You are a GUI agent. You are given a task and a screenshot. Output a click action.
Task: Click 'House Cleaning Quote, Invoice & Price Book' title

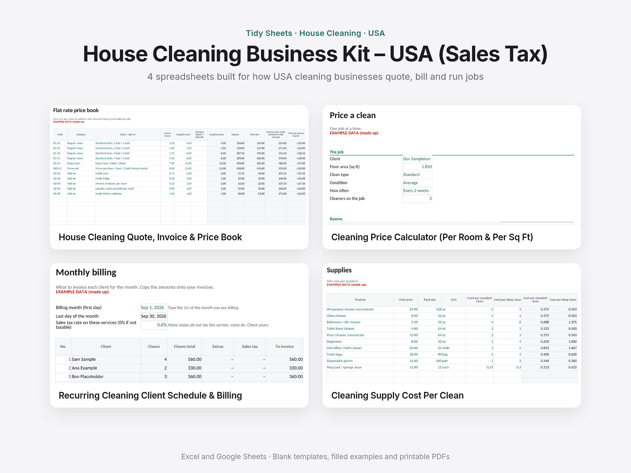click(x=150, y=237)
